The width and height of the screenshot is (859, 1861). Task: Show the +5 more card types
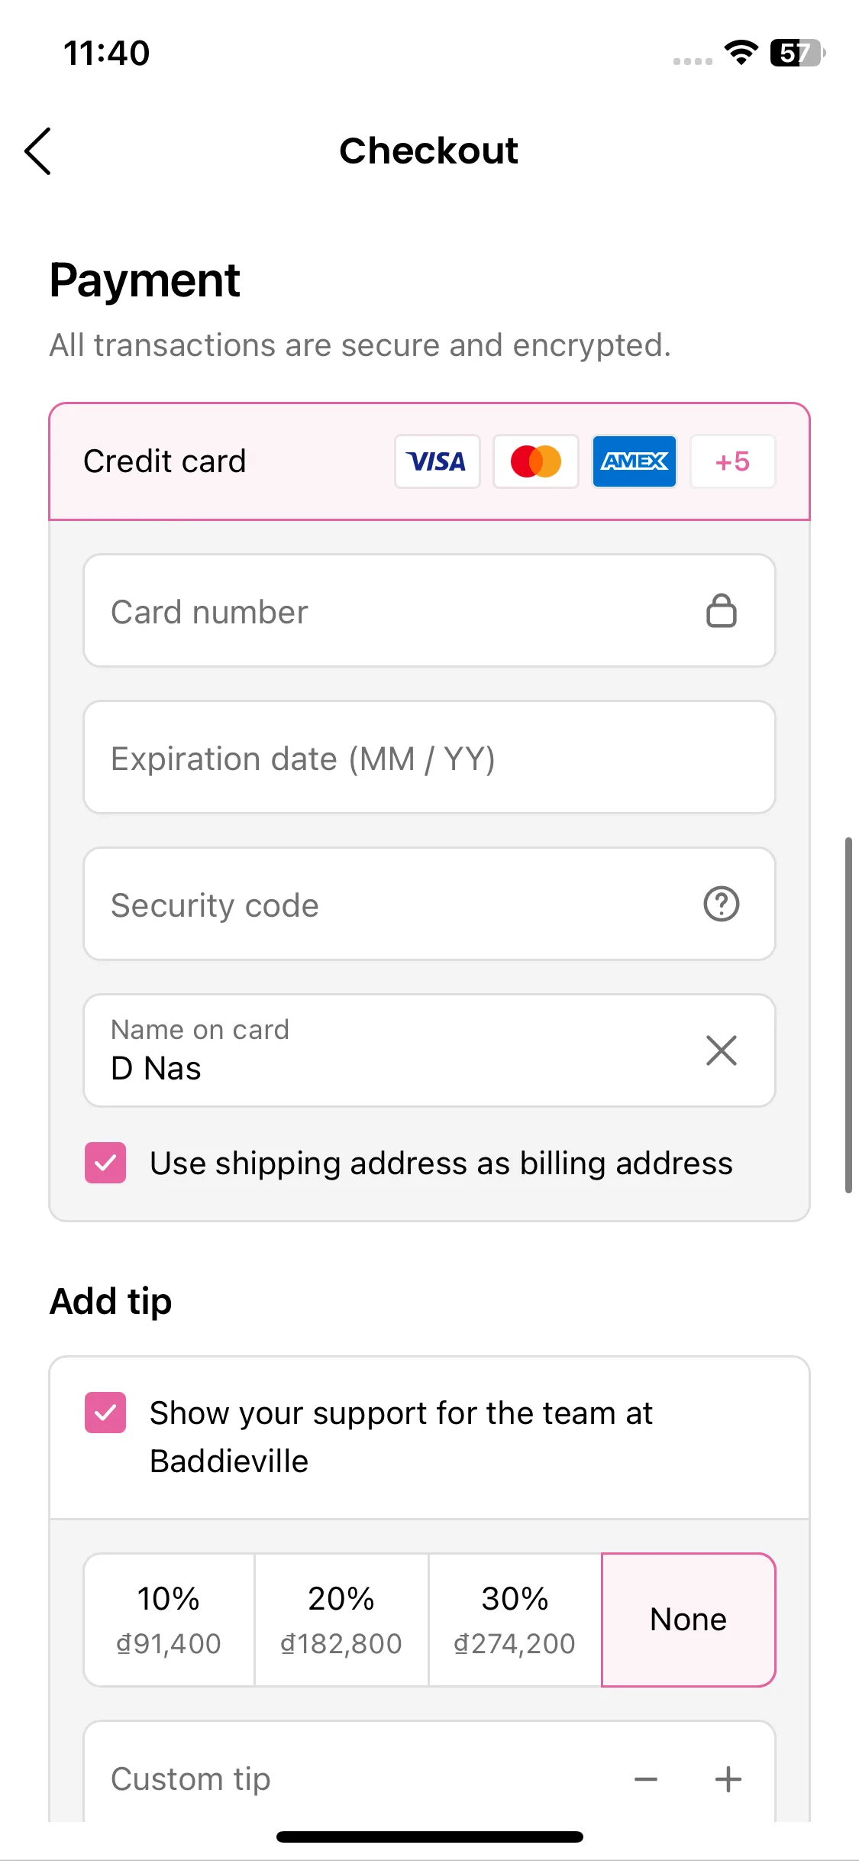pos(732,461)
